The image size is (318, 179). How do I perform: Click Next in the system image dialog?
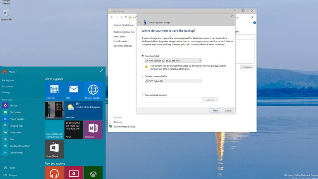[215, 110]
